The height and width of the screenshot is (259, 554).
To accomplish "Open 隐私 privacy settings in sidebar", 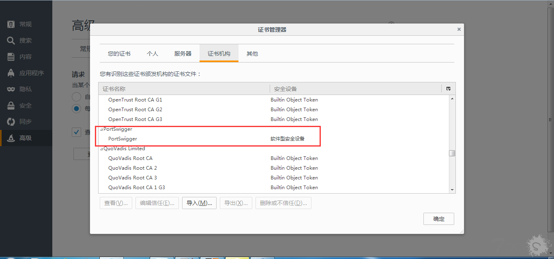I will (26, 89).
